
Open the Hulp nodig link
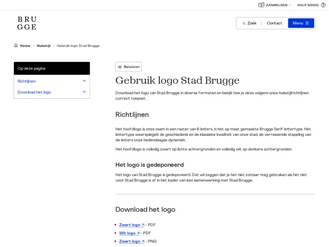[x=311, y=5]
